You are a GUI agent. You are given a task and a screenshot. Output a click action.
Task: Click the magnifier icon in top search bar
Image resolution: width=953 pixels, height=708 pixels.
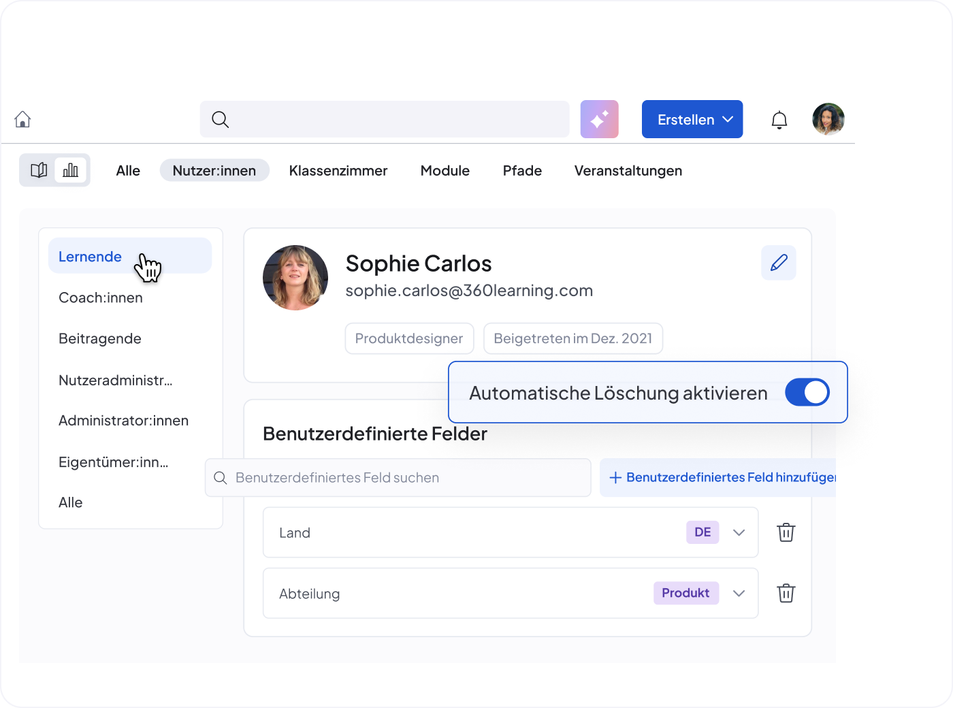pos(220,119)
